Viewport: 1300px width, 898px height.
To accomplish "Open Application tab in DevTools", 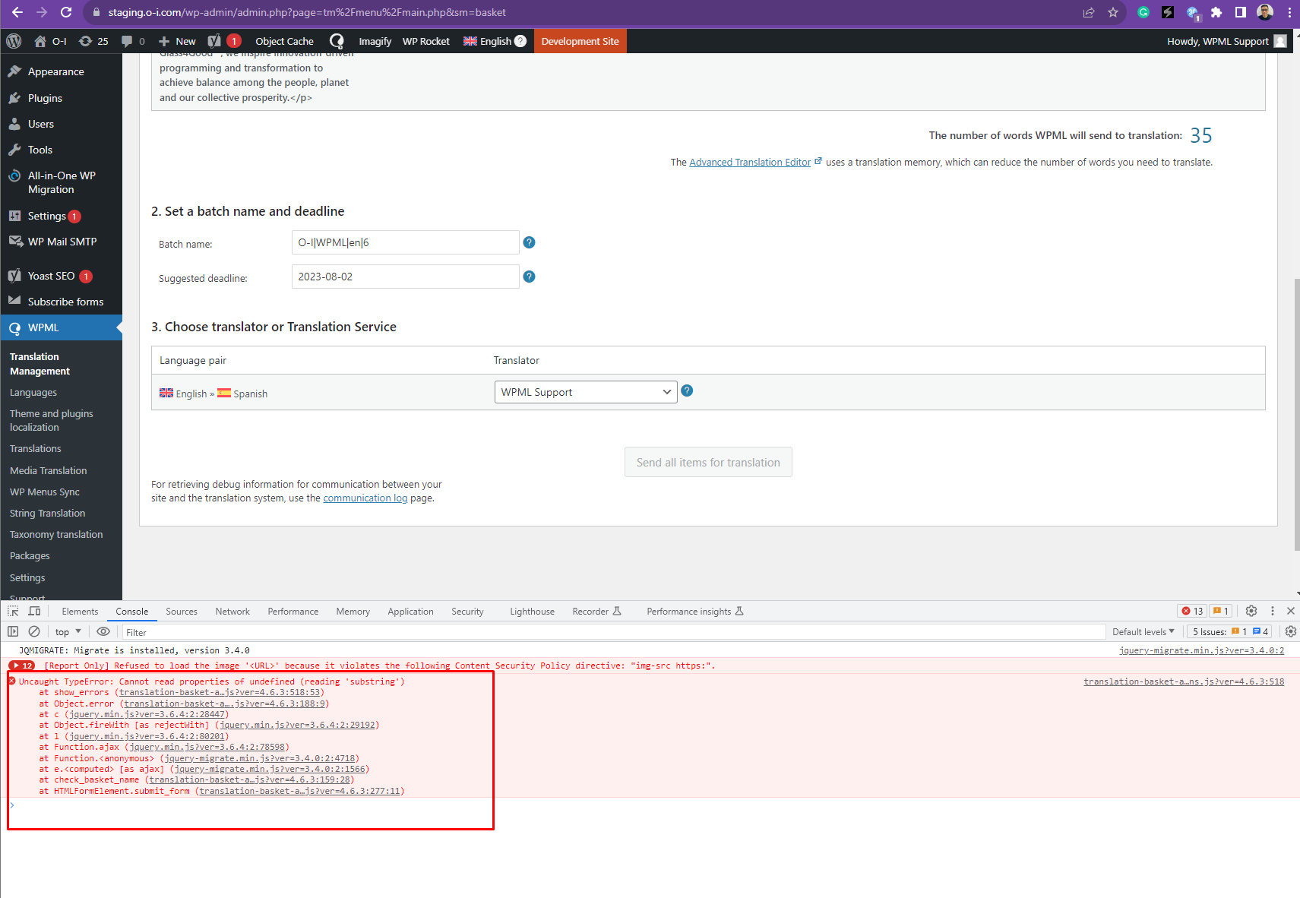I will coord(410,611).
